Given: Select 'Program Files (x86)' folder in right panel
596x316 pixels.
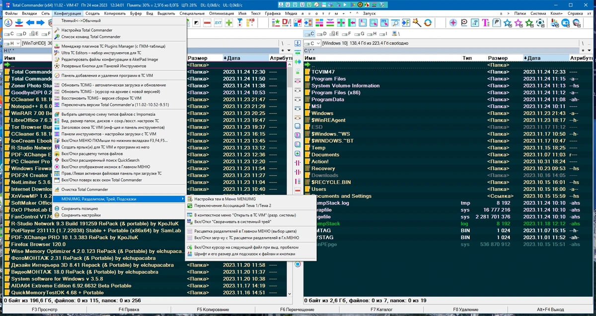Looking at the screenshot, I should tap(336, 92).
